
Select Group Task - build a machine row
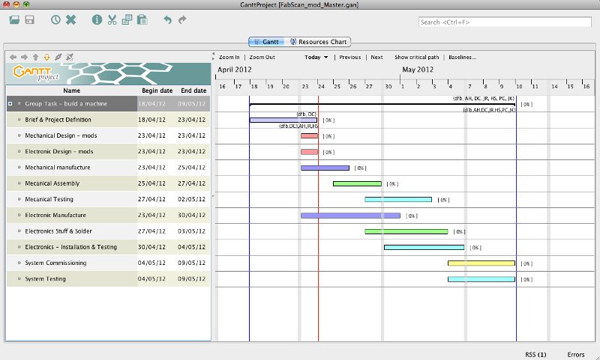pyautogui.click(x=108, y=104)
